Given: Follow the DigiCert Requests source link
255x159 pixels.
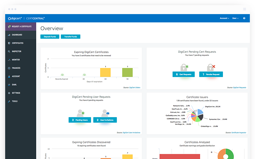Looking at the screenshot, I should [240, 88].
